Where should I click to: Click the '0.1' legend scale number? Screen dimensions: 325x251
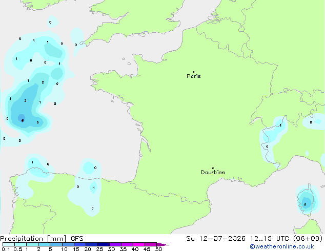6,249
